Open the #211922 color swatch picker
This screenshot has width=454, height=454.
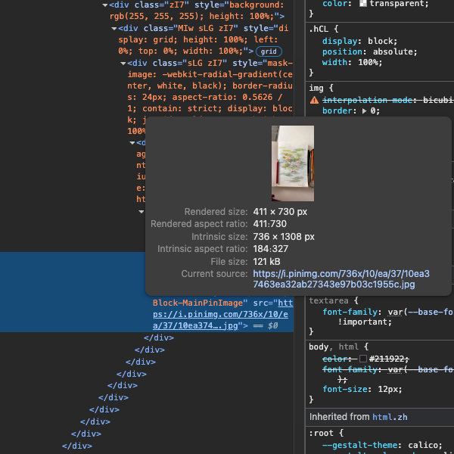click(x=362, y=358)
